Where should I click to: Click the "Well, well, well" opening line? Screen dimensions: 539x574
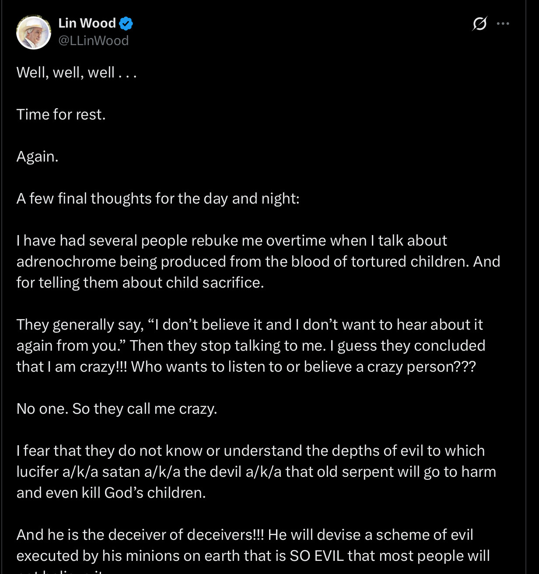click(x=77, y=72)
